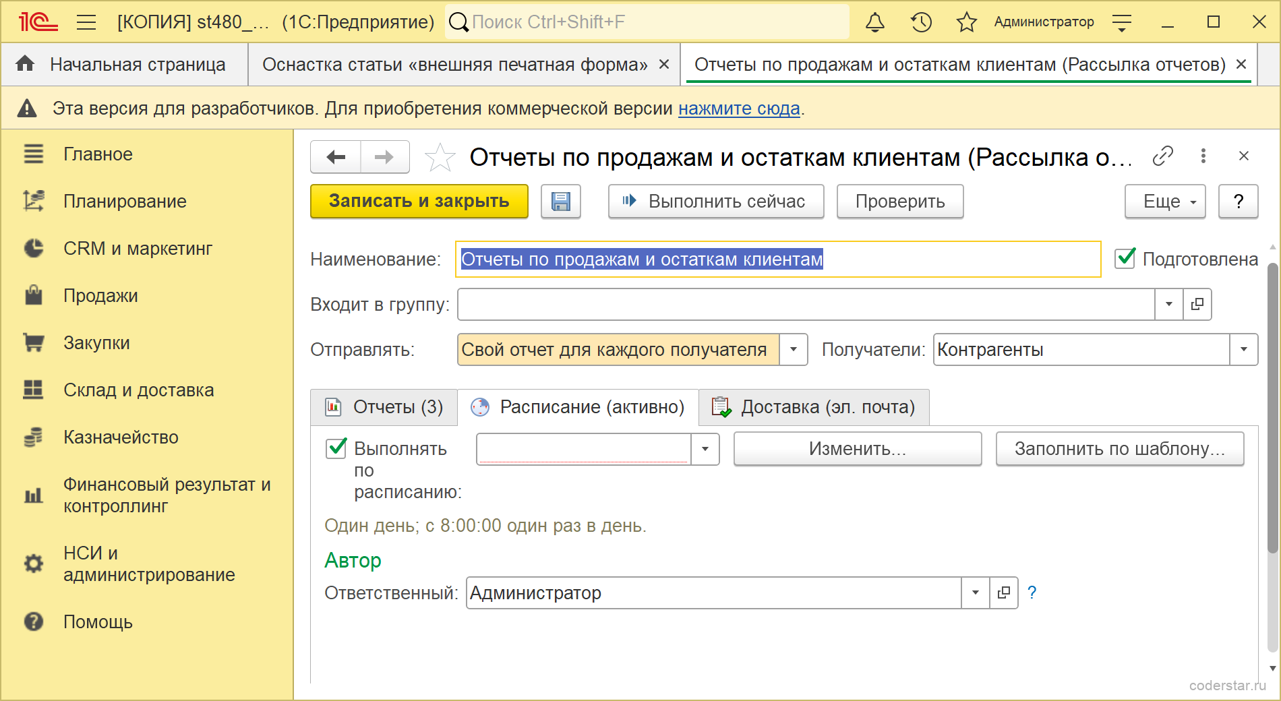Toggle the Подготовлена checkbox
This screenshot has width=1281, height=701.
[x=1125, y=258]
